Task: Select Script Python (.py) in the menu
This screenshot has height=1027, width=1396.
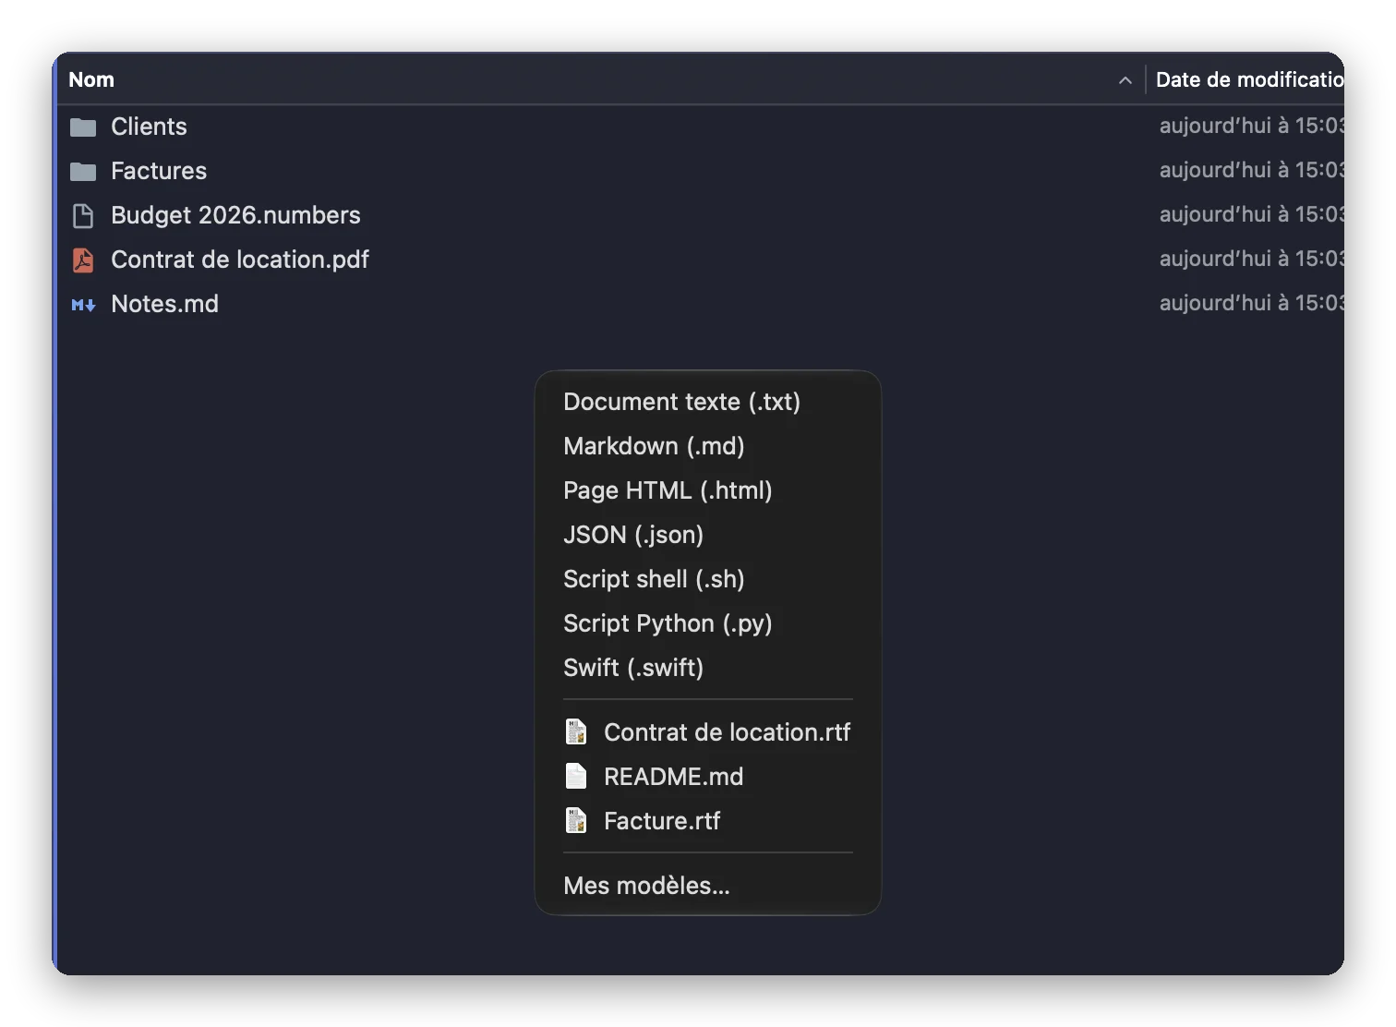Action: (708, 623)
